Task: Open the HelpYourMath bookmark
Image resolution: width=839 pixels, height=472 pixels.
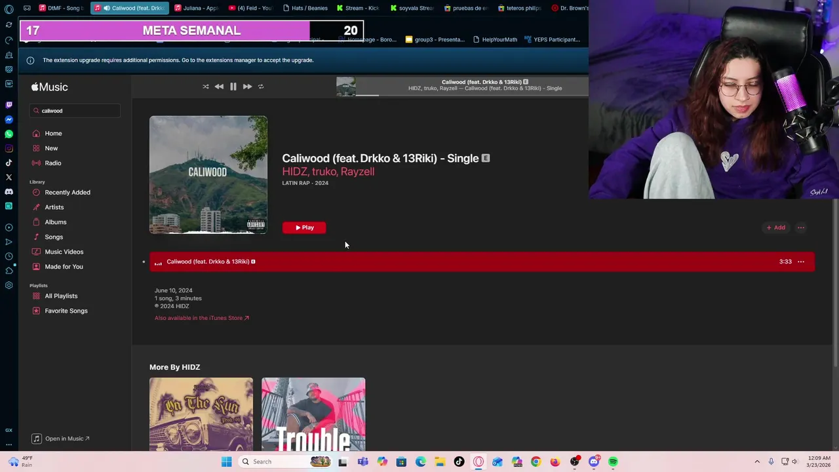Action: pyautogui.click(x=495, y=39)
